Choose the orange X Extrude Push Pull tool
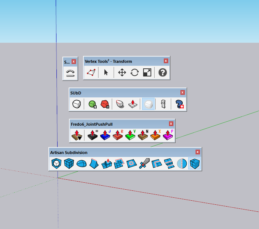259x229 pixels. click(x=156, y=136)
